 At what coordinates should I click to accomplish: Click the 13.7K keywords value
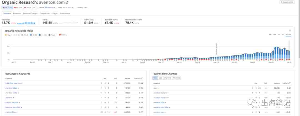pos(6,23)
